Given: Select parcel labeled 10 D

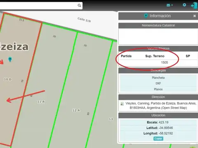Looking at the screenshot, I should click(x=8, y=79).
